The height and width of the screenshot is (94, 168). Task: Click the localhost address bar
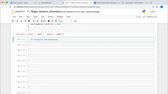pyautogui.click(x=58, y=7)
